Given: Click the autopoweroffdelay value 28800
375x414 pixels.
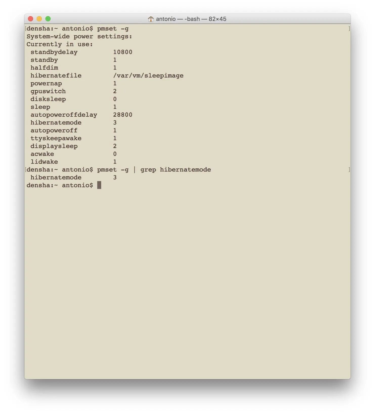Looking at the screenshot, I should pyautogui.click(x=123, y=115).
